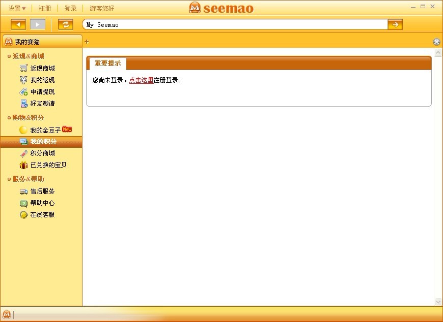Click the gift box icon for 已兑换的宝贝
The height and width of the screenshot is (322, 443).
(x=23, y=165)
